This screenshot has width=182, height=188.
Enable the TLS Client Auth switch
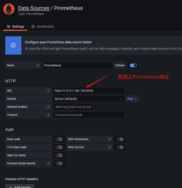(59, 147)
